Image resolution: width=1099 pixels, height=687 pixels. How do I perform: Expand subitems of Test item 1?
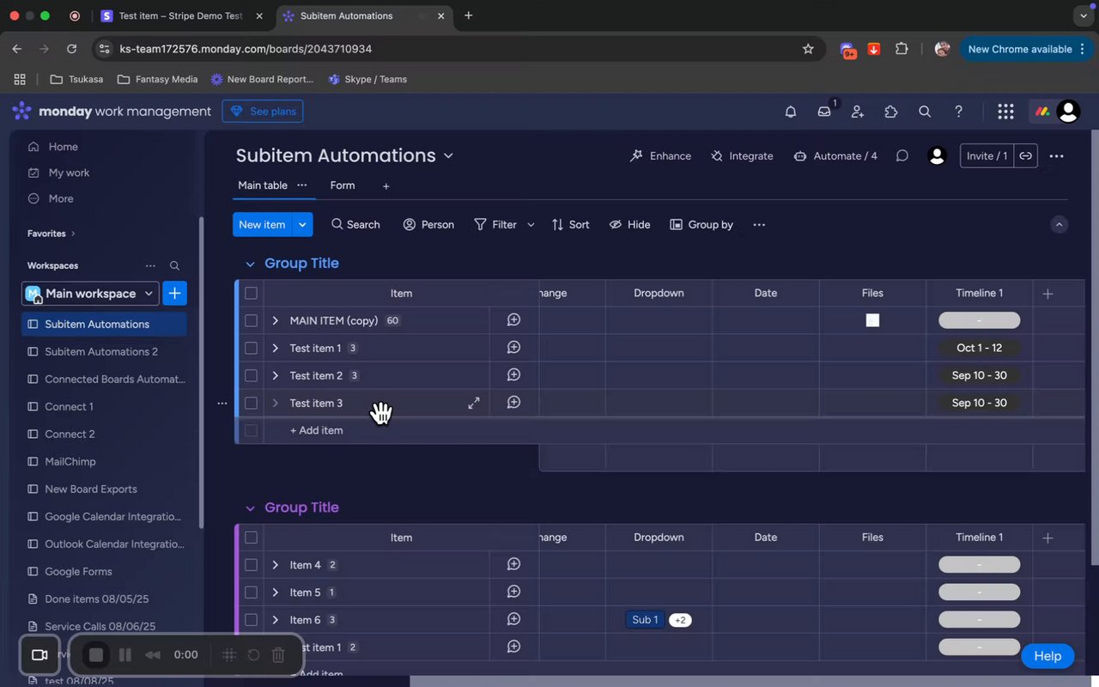[x=276, y=348]
